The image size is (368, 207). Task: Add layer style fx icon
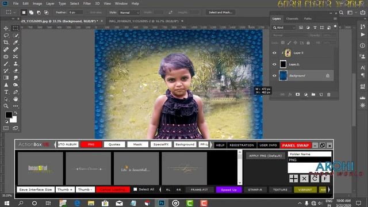click(x=290, y=94)
